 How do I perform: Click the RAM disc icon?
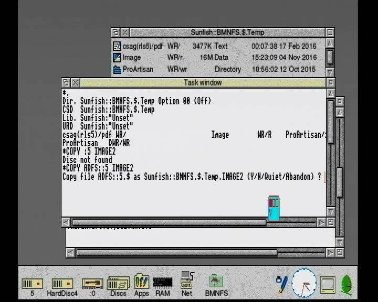pyautogui.click(x=163, y=283)
